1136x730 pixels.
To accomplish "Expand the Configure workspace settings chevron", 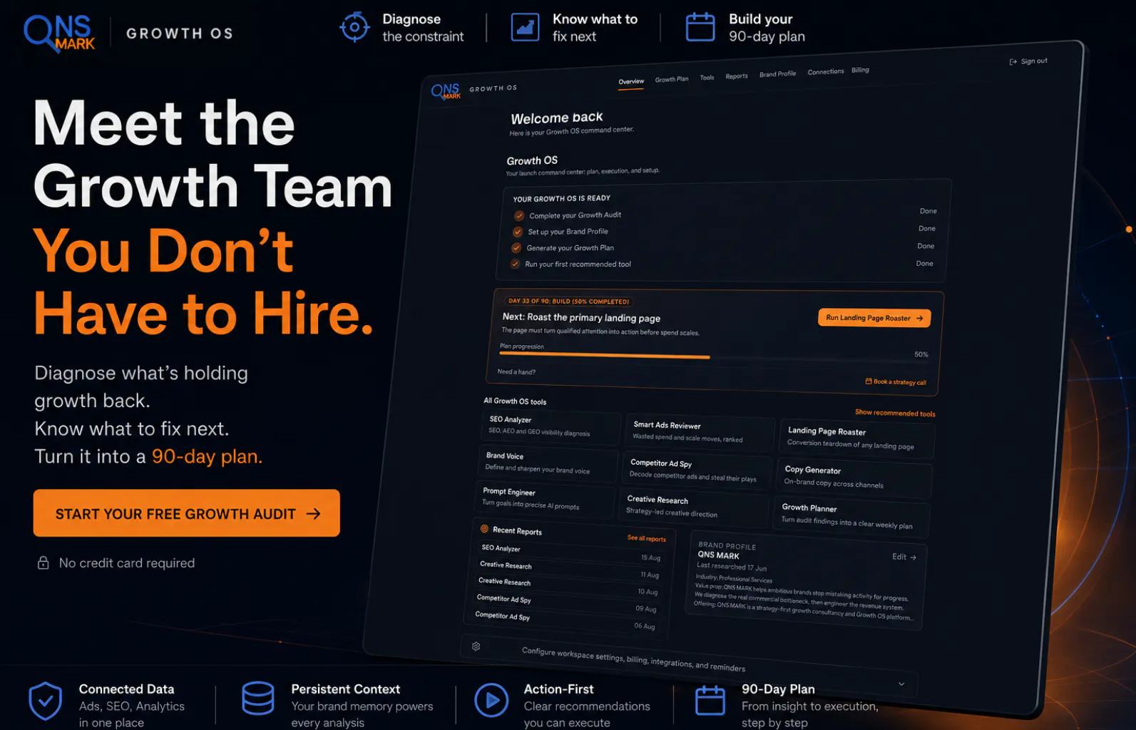I will click(901, 684).
